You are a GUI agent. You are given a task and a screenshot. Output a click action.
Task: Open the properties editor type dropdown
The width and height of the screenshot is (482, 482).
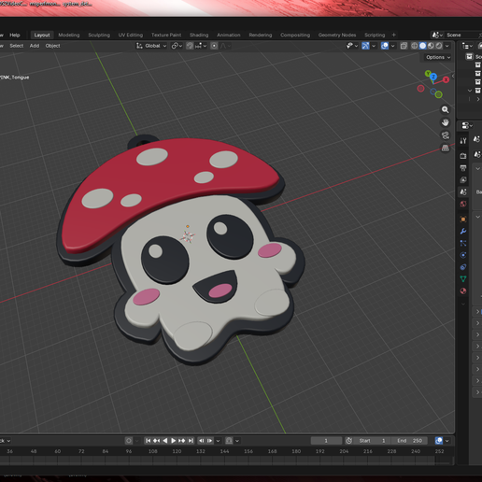[467, 125]
